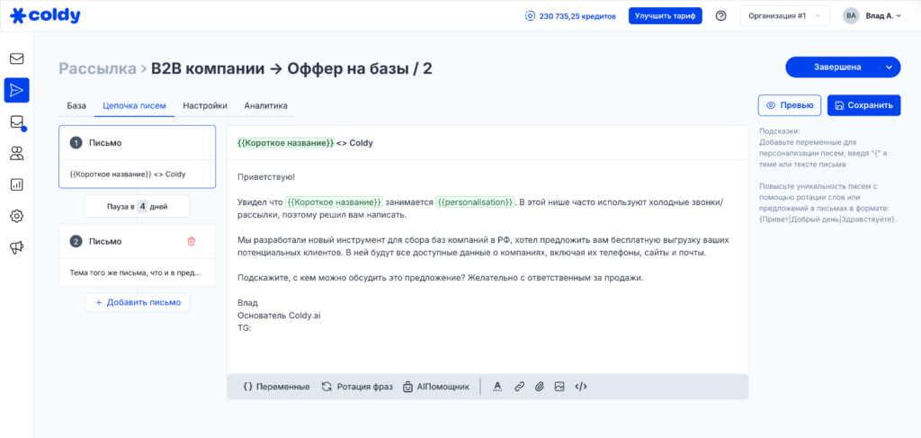921x438 pixels.
Task: Open the contacts people sidebar icon
Action: tap(16, 153)
